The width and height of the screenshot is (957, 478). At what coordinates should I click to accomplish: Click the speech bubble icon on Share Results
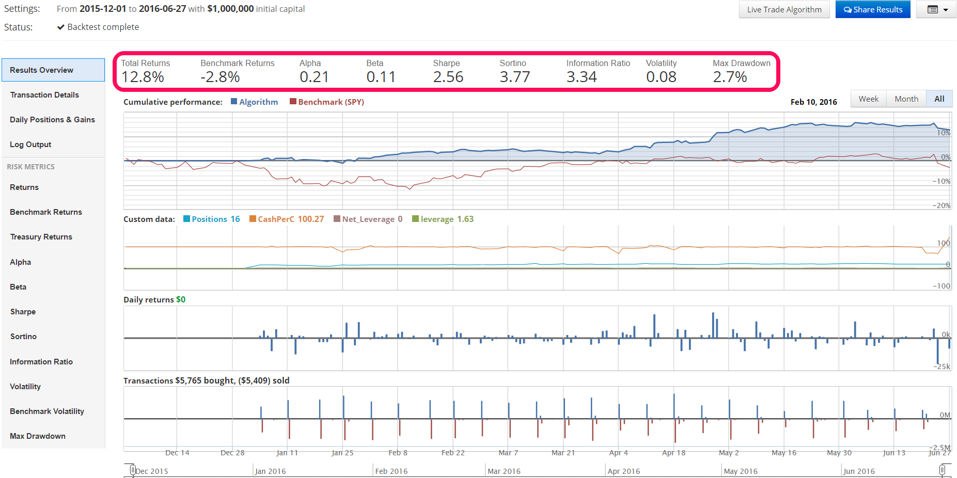848,9
